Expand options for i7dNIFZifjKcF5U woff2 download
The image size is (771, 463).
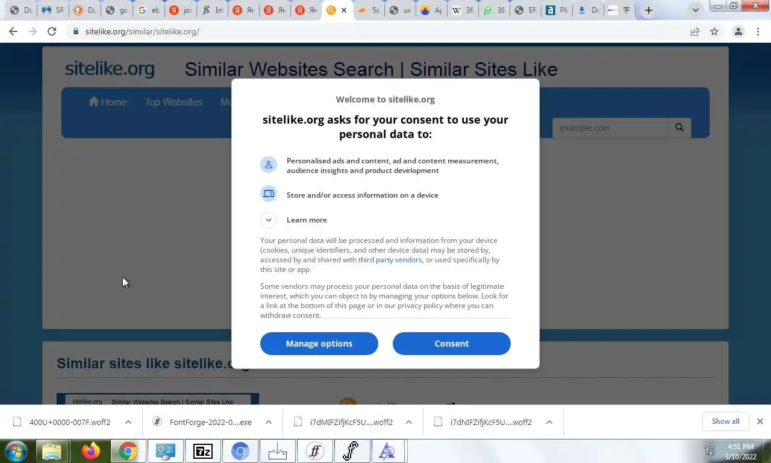coord(549,422)
